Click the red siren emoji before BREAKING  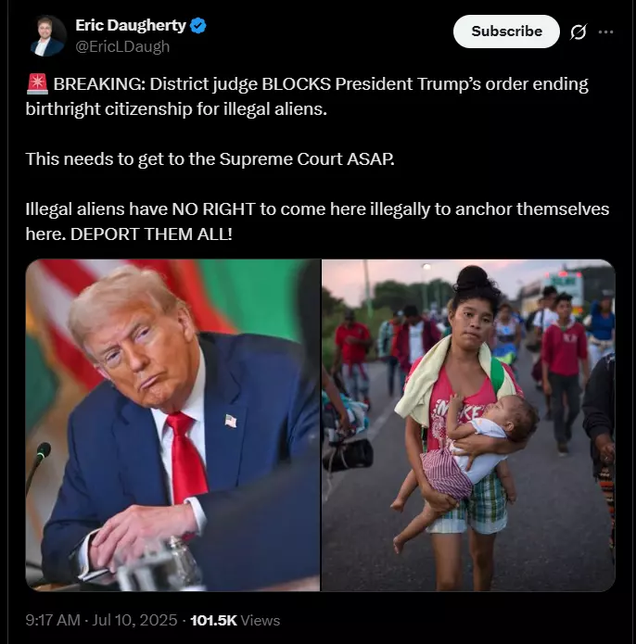point(37,83)
